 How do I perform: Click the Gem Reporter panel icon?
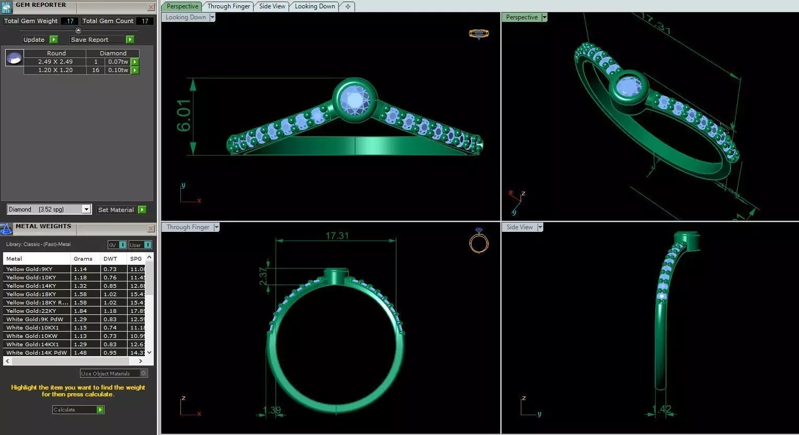click(7, 6)
